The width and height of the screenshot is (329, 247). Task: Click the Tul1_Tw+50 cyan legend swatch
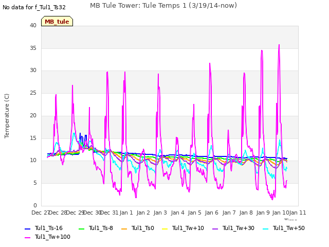tap(265, 228)
